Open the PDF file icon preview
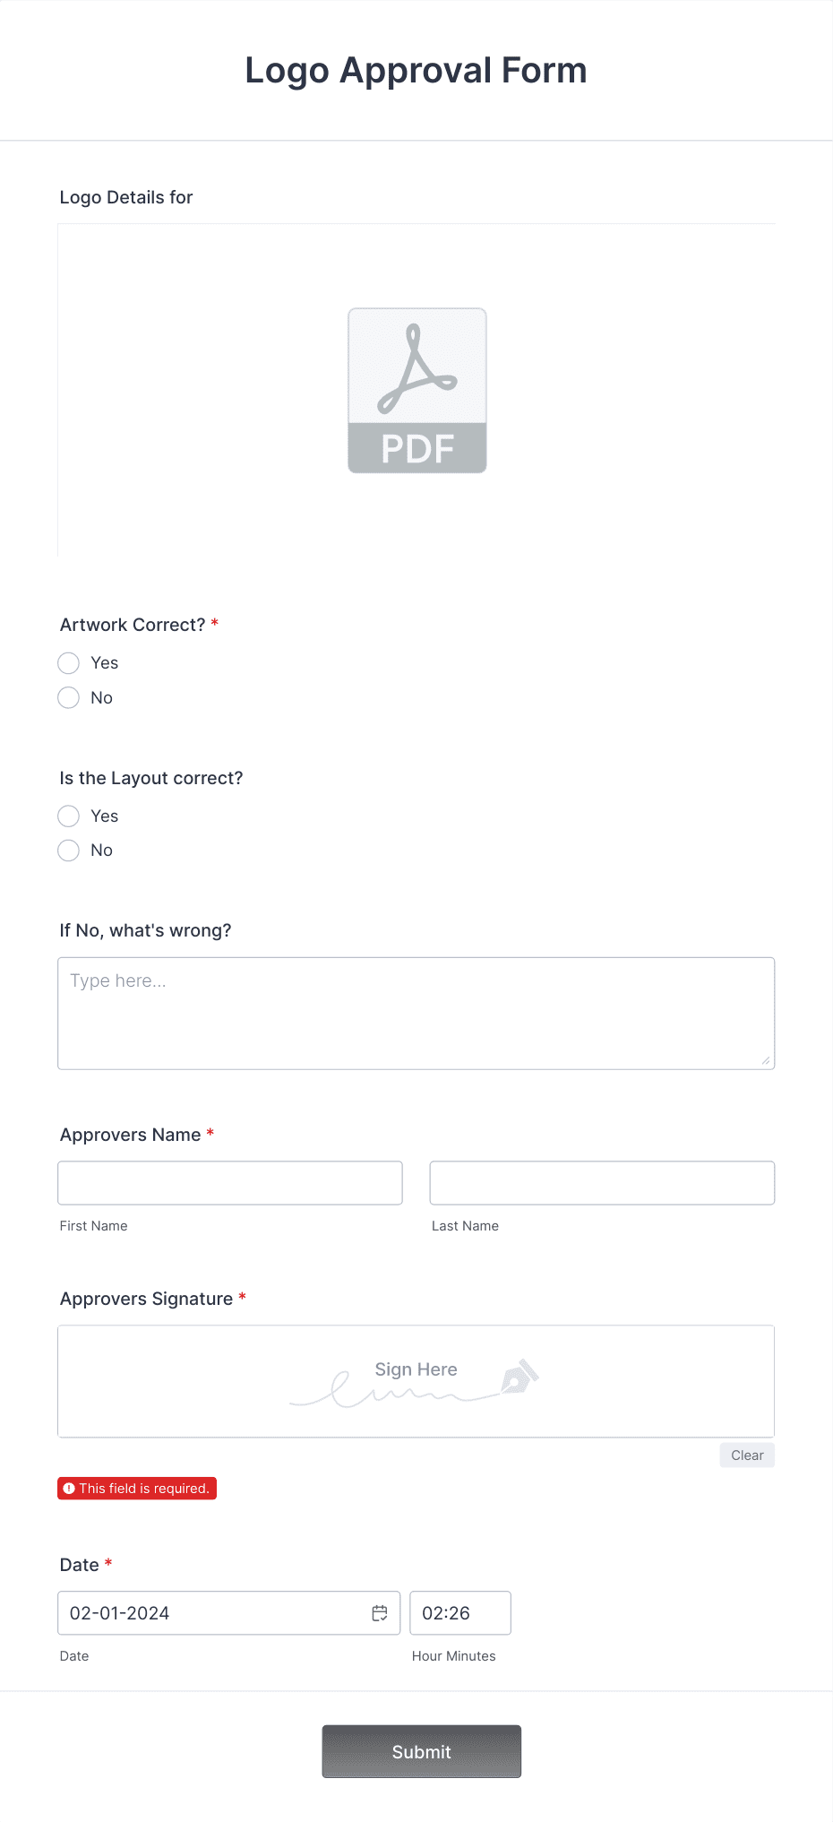The width and height of the screenshot is (833, 1822). 417,391
